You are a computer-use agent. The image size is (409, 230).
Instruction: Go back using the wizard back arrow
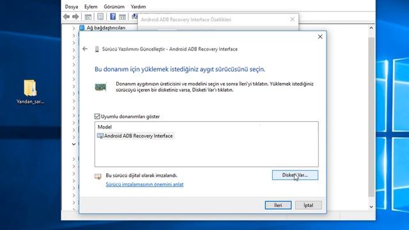85,49
